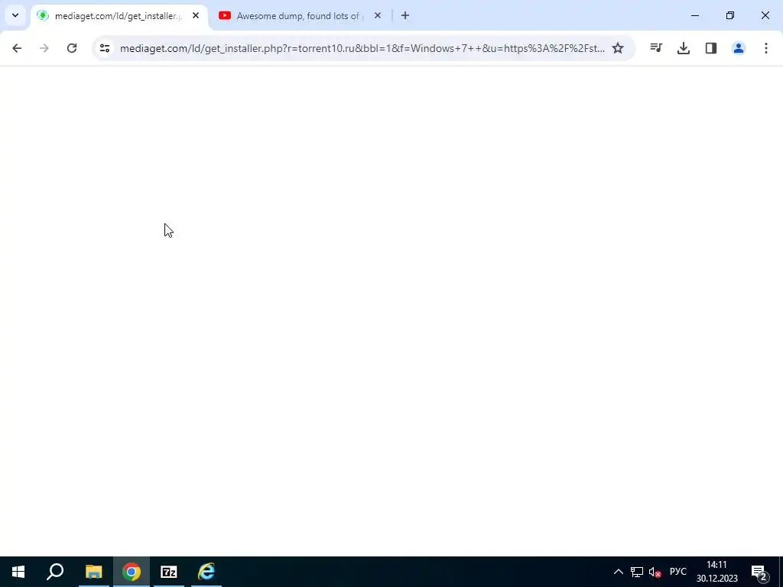The width and height of the screenshot is (783, 587).
Task: Bookmark this page with star icon
Action: click(618, 48)
